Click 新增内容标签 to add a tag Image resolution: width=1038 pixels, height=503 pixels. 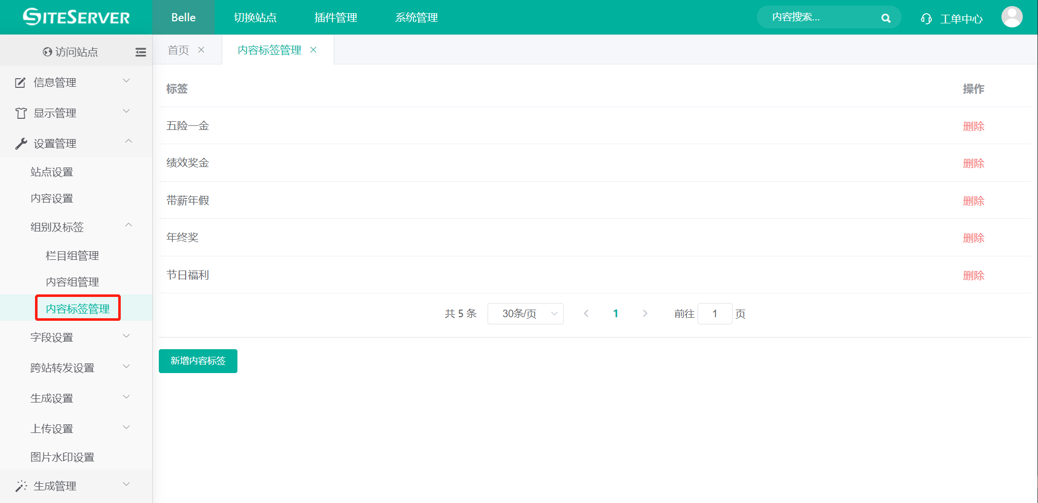tap(198, 360)
